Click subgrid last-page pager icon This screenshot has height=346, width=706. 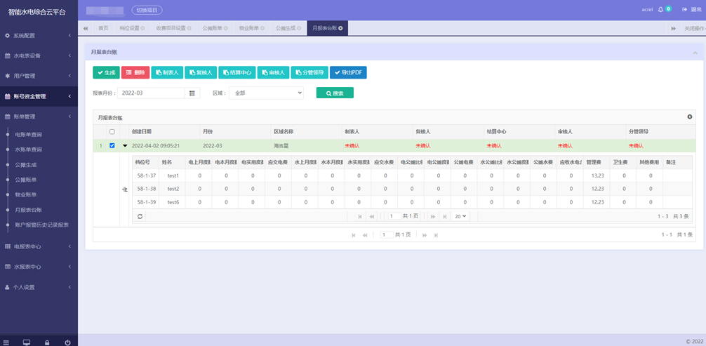point(444,217)
